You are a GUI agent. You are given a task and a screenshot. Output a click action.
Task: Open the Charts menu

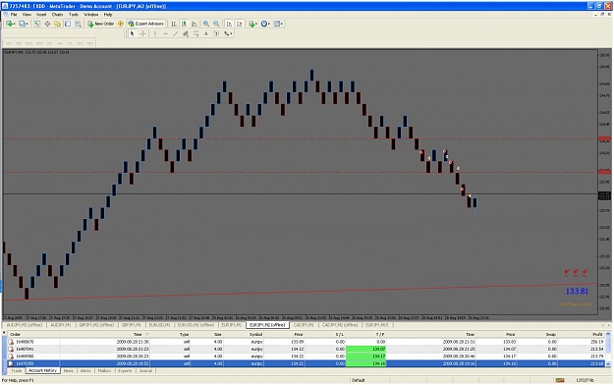[57, 15]
